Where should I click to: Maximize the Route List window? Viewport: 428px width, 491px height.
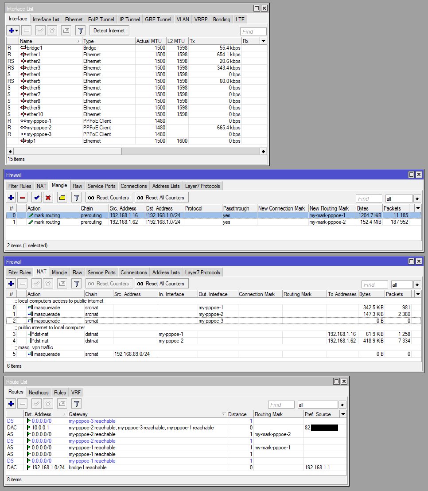[x=337, y=382]
